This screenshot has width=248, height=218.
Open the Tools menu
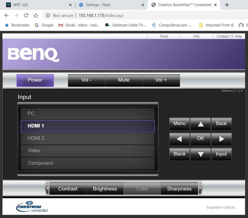pyautogui.click(x=164, y=36)
